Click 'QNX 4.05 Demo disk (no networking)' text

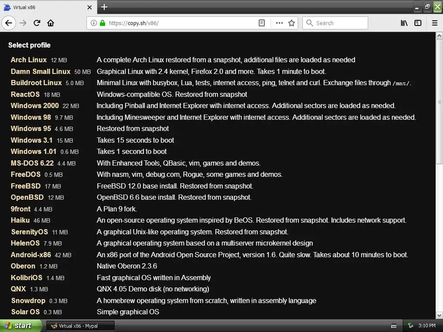(x=153, y=289)
